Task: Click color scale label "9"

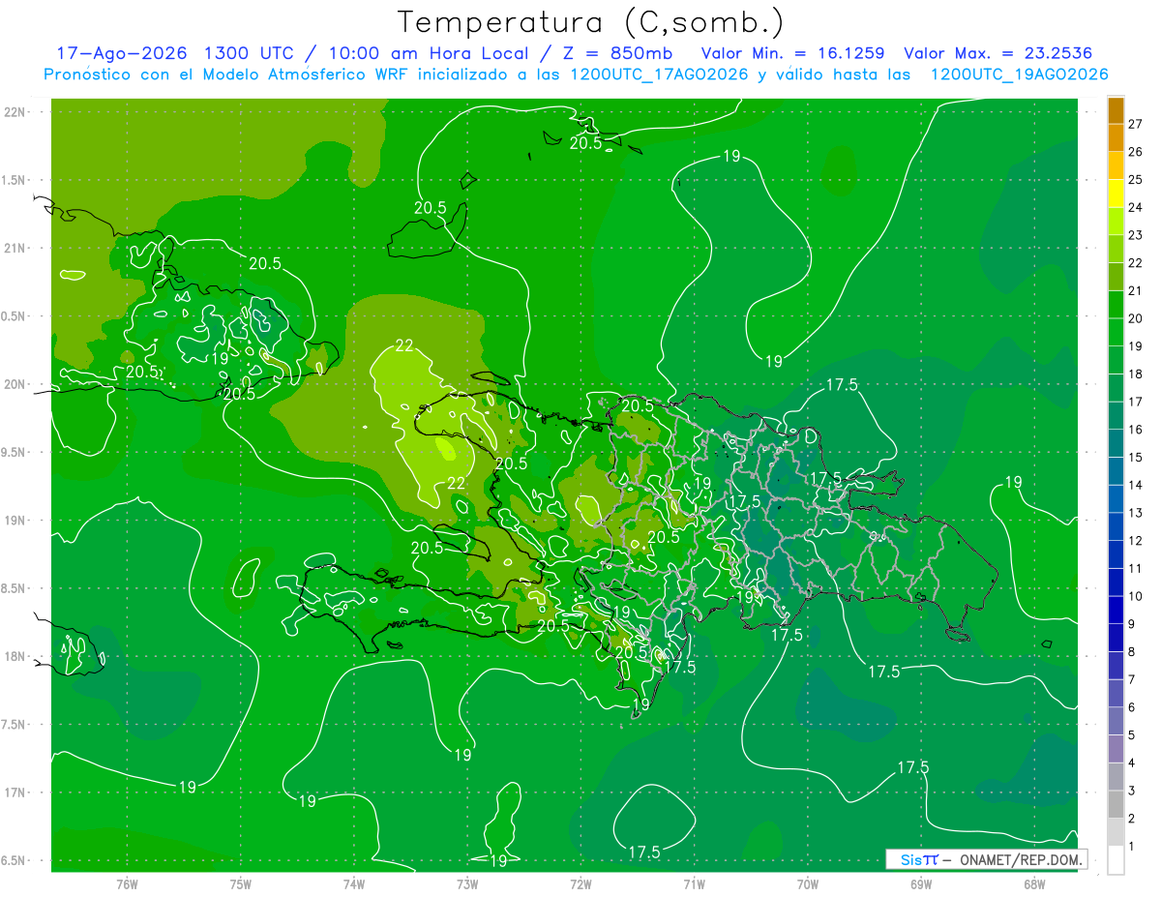Action: click(1132, 624)
